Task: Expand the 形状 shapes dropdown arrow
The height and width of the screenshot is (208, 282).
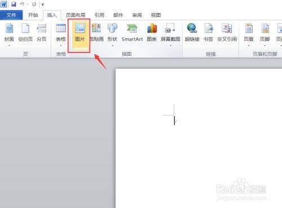Action: click(x=112, y=46)
